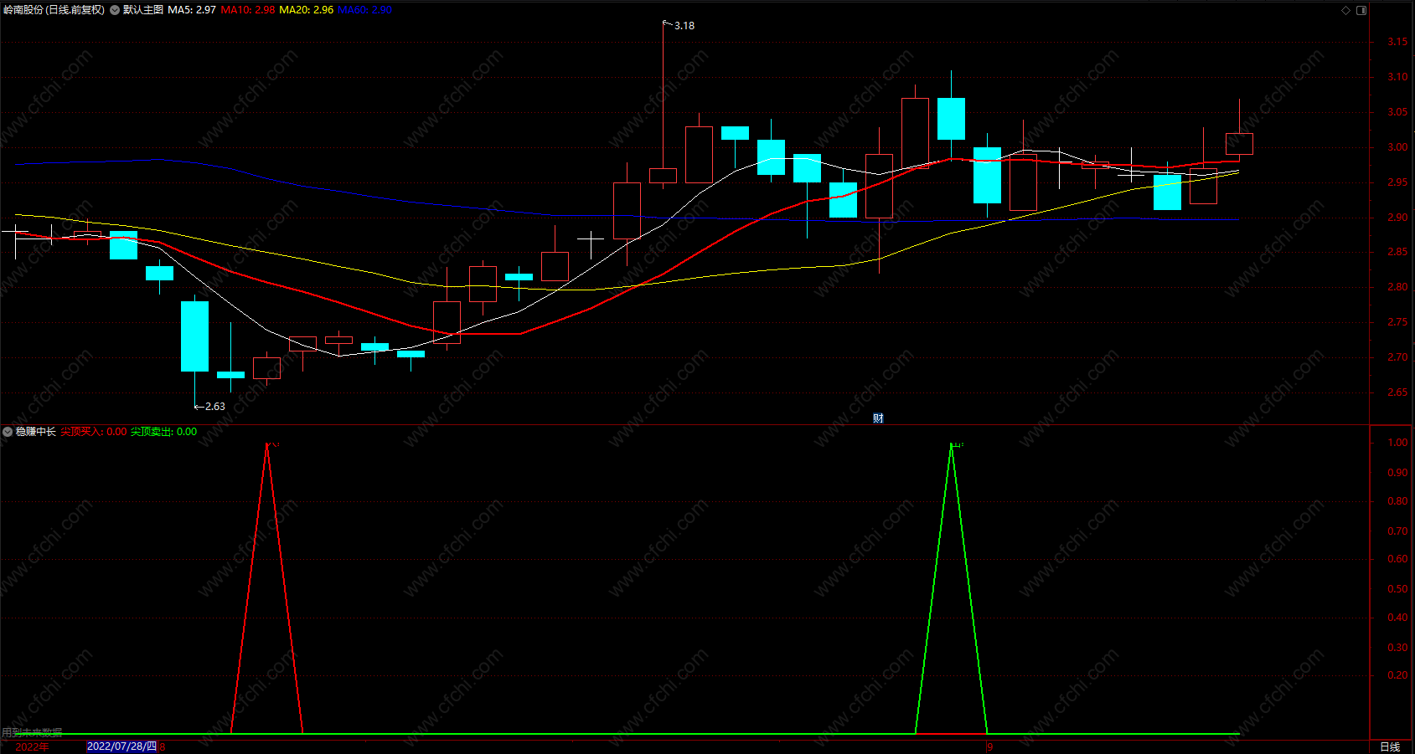Click the 日线 period button at bottom-right

pyautogui.click(x=1390, y=746)
